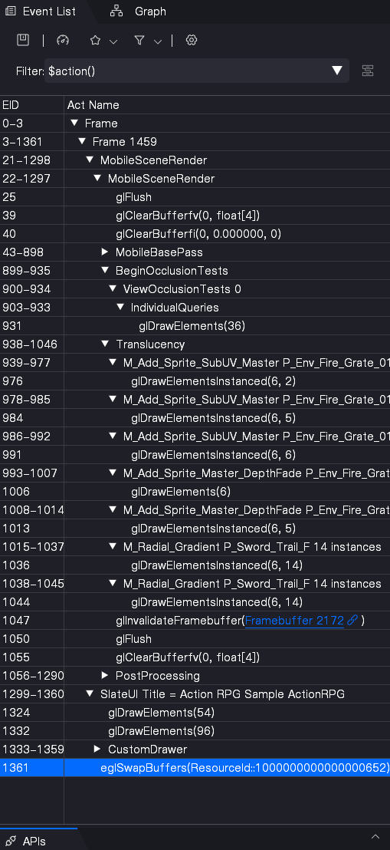Expand the MobileBasePass node
Viewport: 390px width, 850px height.
tap(105, 252)
